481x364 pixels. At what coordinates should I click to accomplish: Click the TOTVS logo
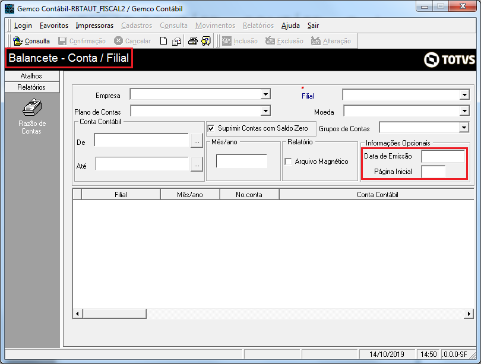[450, 59]
